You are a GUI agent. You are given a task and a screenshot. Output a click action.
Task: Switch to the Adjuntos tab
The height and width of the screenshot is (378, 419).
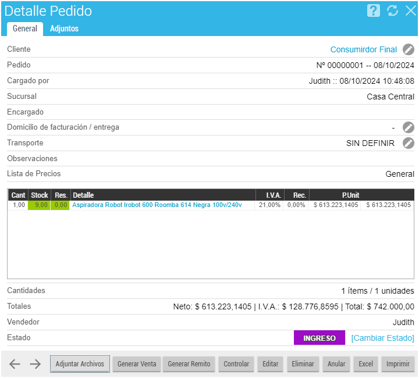click(64, 28)
